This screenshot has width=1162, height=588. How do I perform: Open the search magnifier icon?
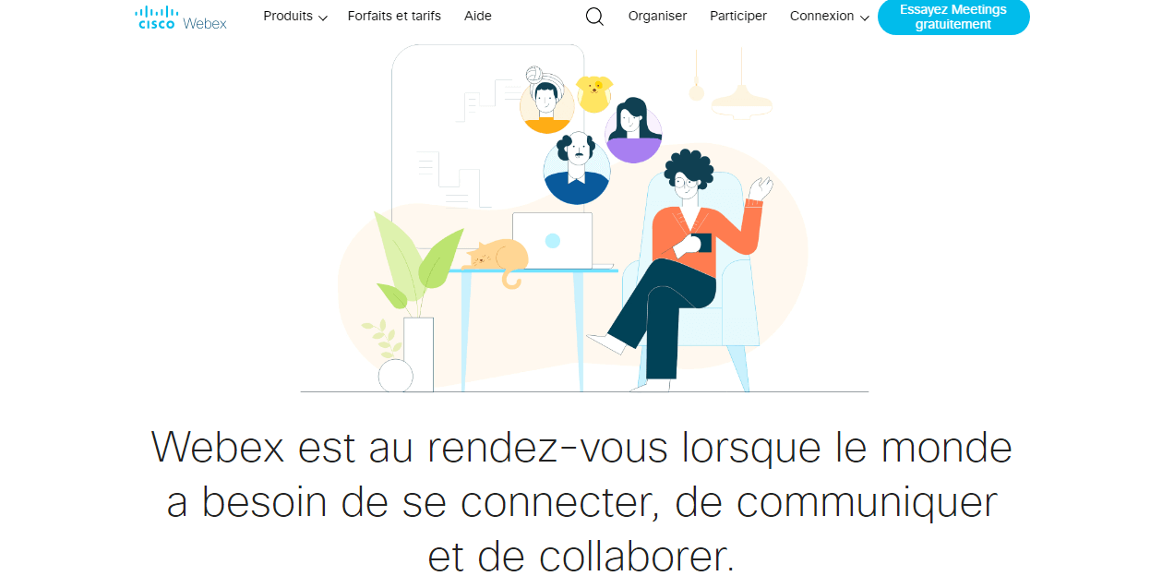(594, 17)
